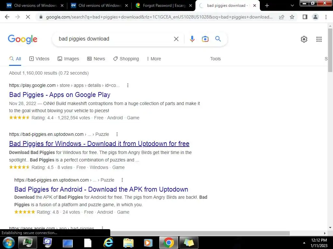Bookmark this page with the star icon

292,17
